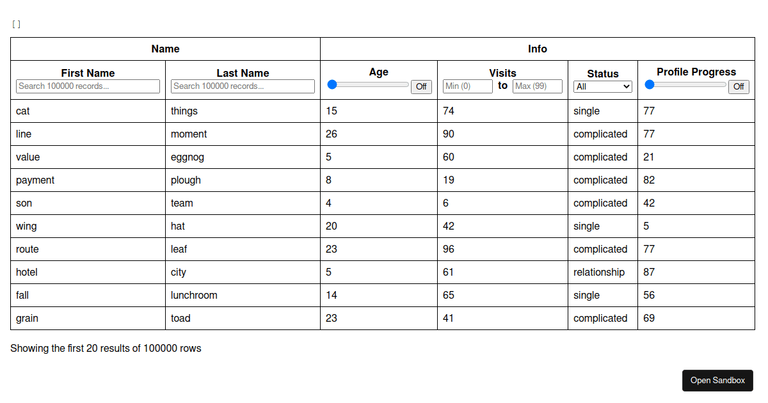Click the Visits Max input field
This screenshot has width=768, height=403.
click(537, 86)
